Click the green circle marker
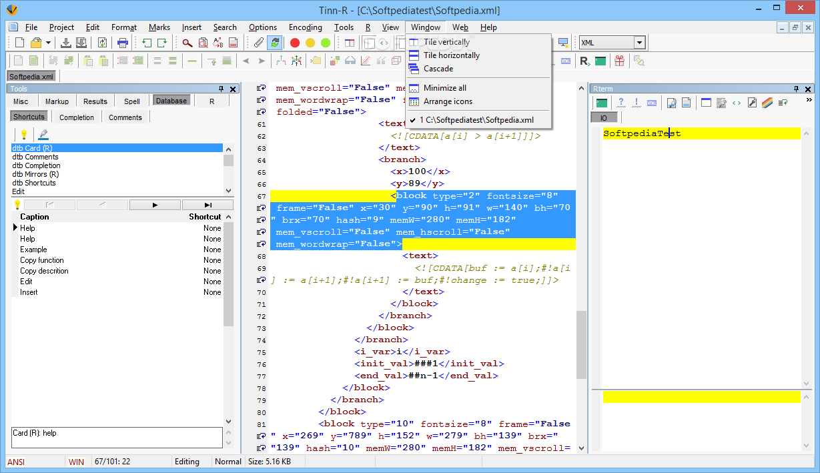The image size is (820, 473). (x=326, y=43)
